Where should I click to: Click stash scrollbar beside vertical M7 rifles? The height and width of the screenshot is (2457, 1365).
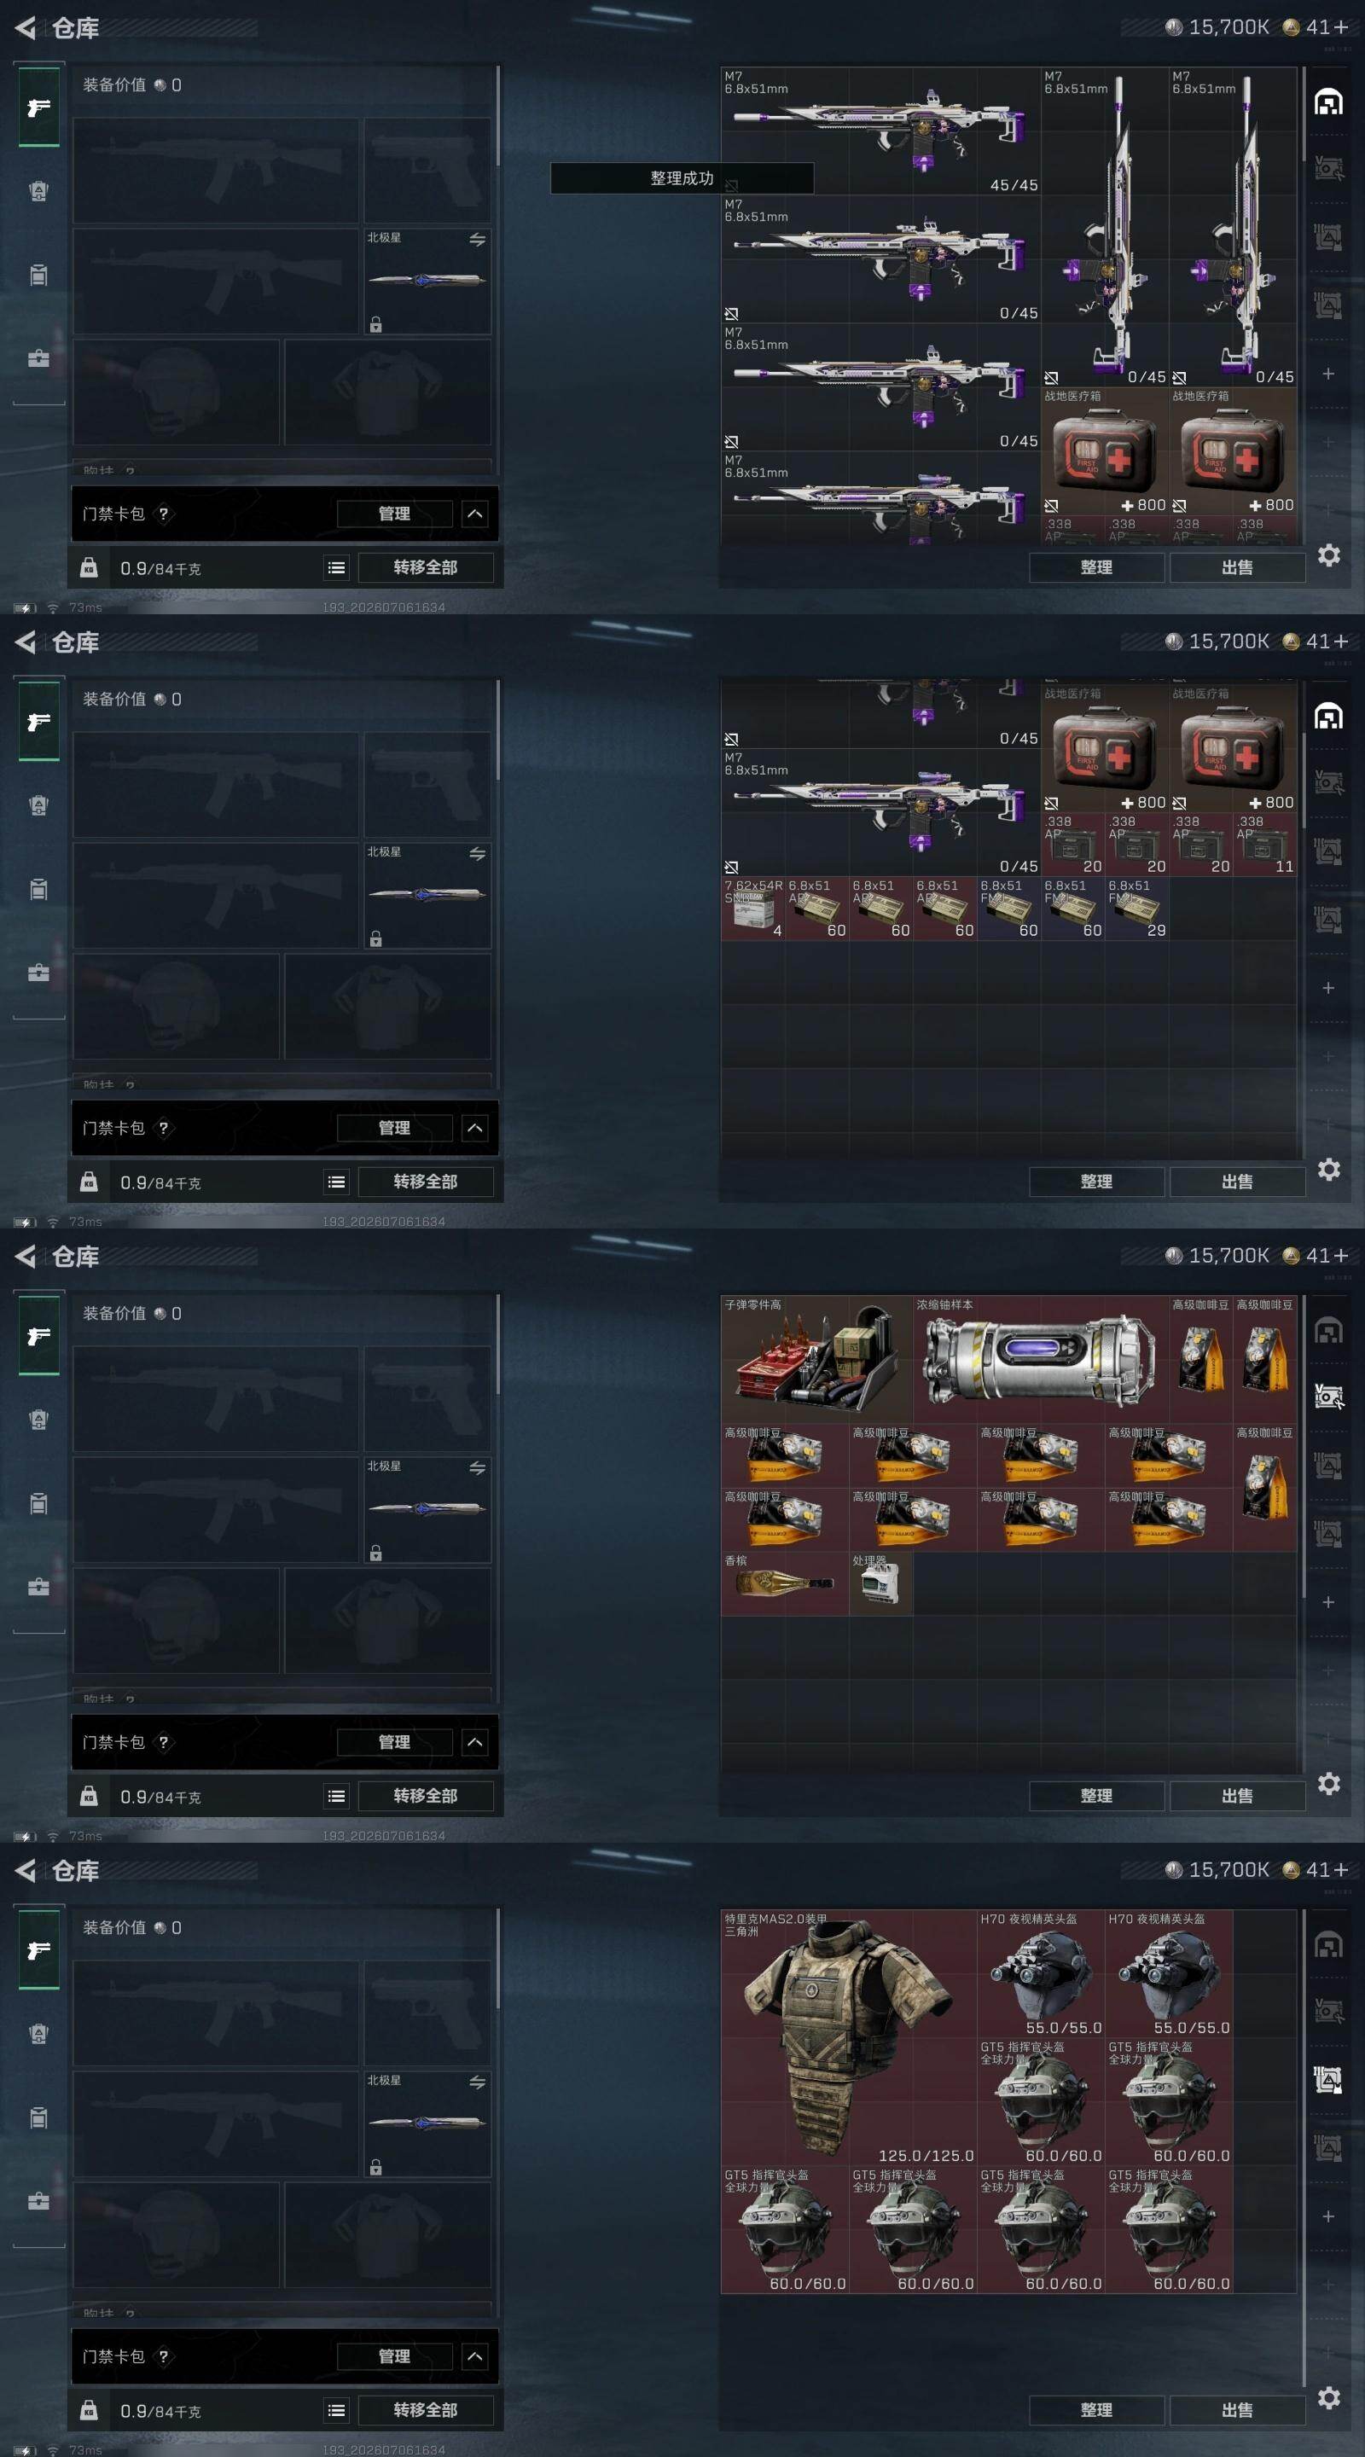[1304, 114]
